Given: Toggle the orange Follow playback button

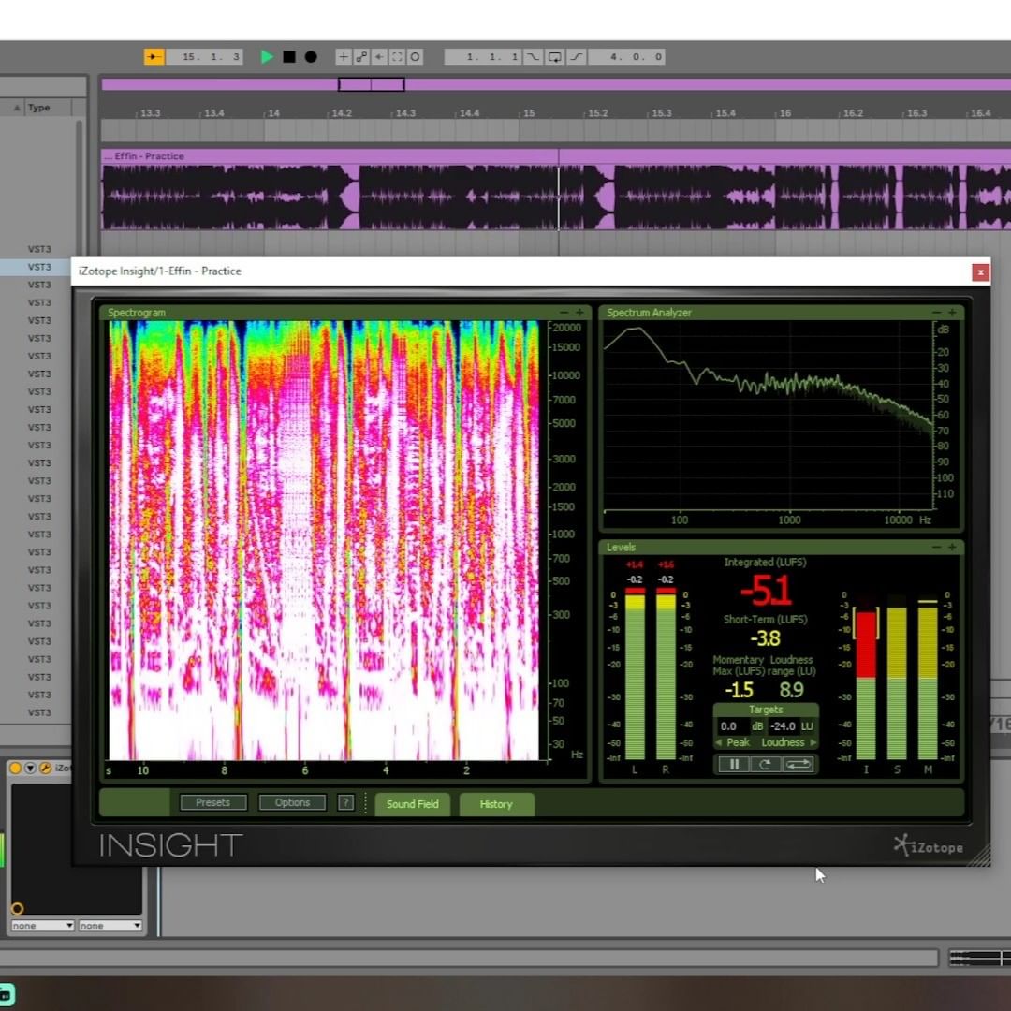Looking at the screenshot, I should [154, 57].
